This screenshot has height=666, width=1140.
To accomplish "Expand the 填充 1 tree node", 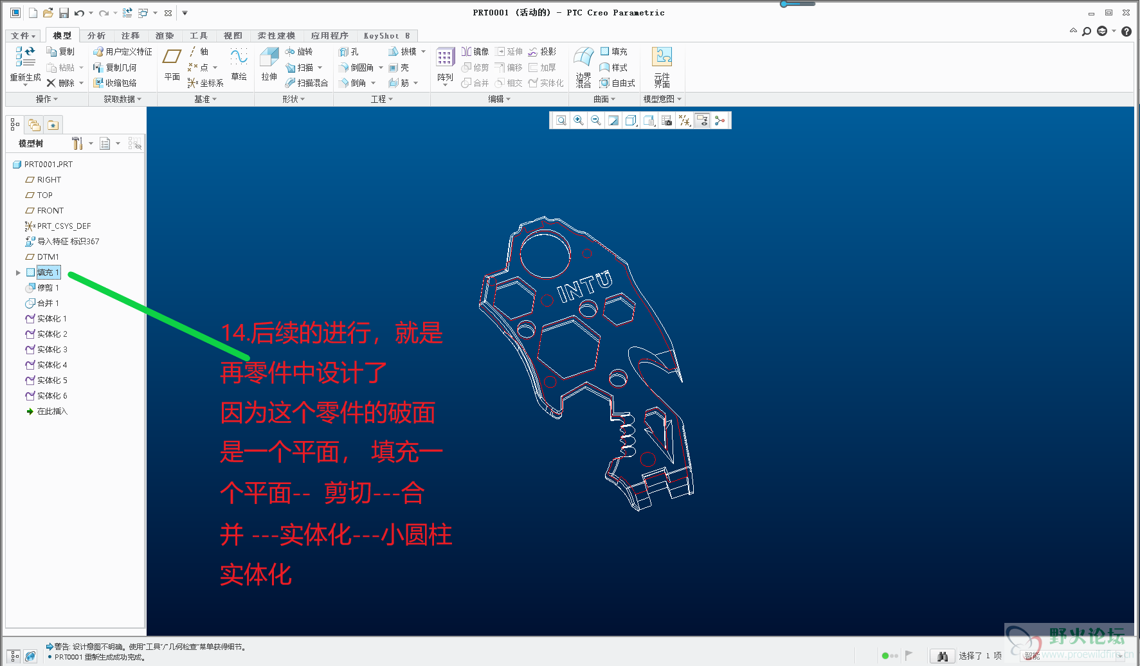I will (x=18, y=273).
